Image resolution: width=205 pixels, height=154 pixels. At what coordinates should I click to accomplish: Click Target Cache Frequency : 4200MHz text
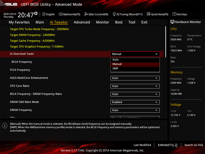point(32,41)
